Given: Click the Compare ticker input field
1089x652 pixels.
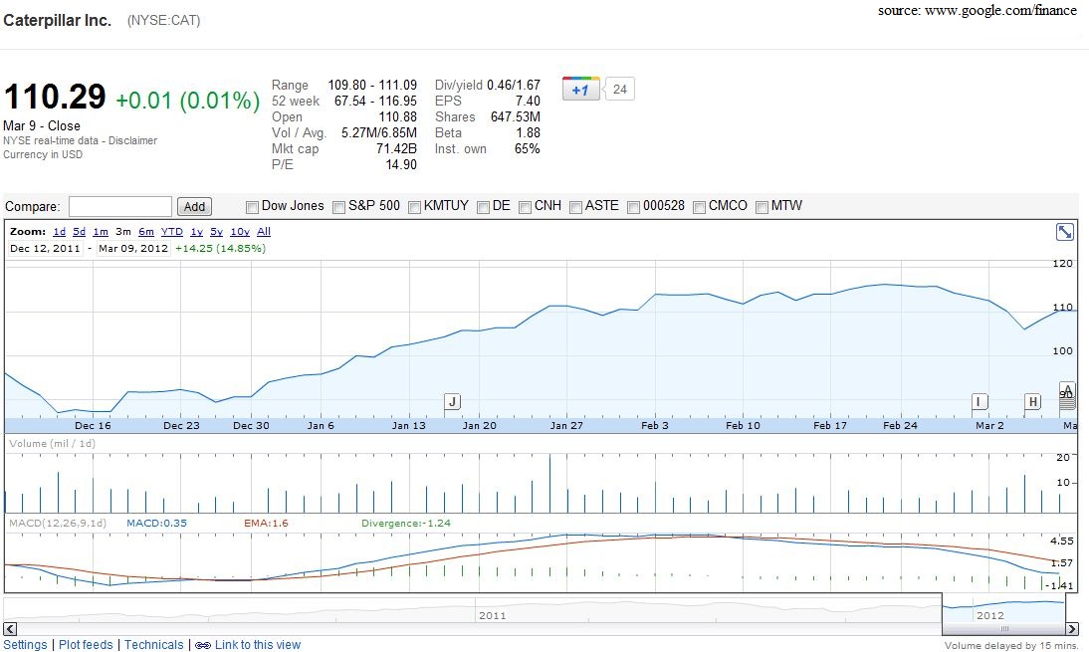Looking at the screenshot, I should pyautogui.click(x=120, y=206).
